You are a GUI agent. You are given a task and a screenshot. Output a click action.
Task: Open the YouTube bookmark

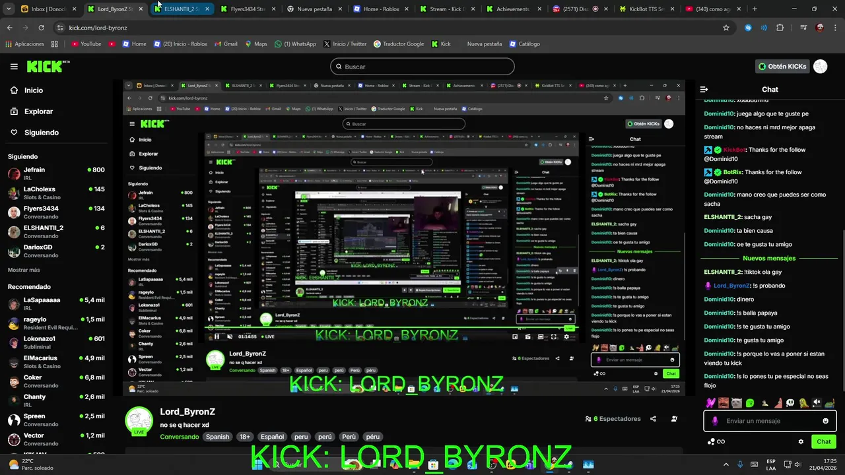click(86, 44)
